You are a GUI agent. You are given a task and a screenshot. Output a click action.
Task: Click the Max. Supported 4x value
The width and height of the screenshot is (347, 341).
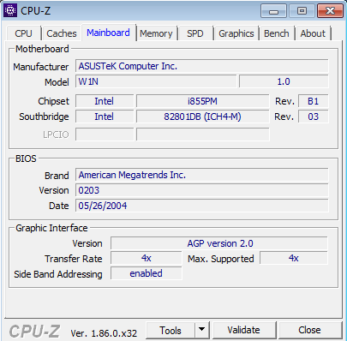(294, 258)
